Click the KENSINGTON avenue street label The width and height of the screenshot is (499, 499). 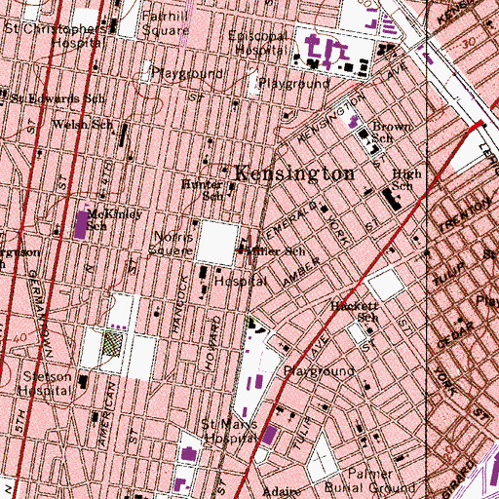coord(331,119)
